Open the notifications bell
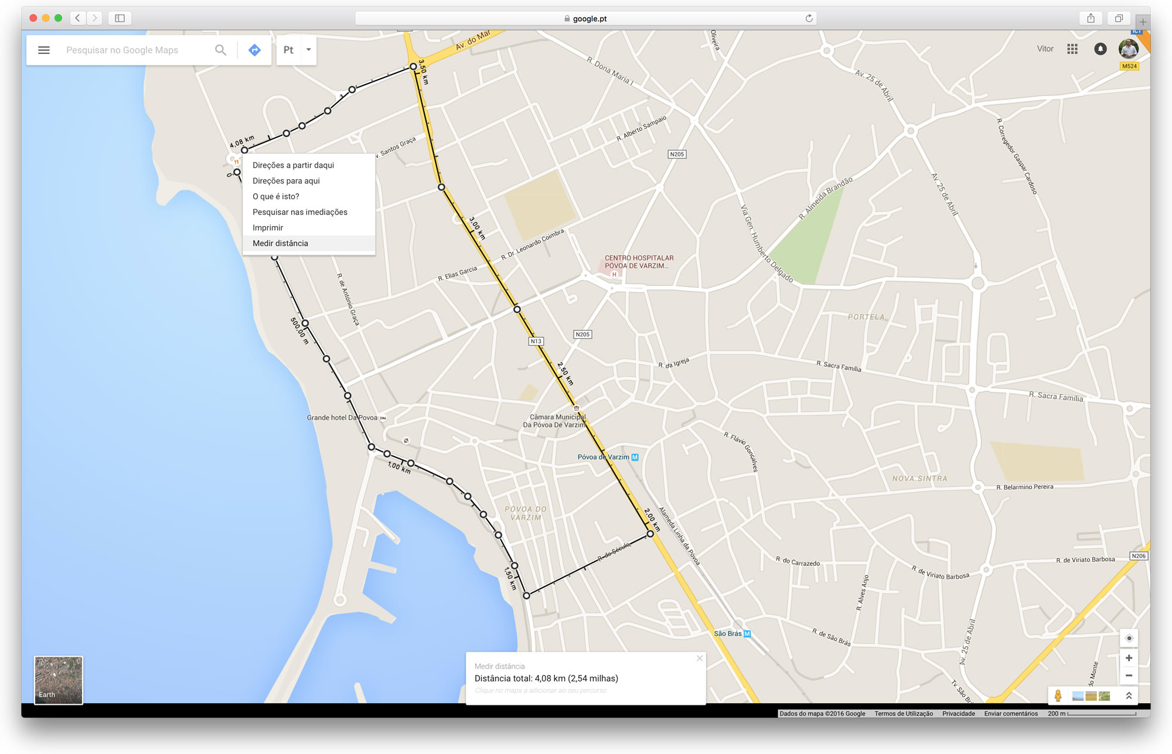 (1100, 49)
